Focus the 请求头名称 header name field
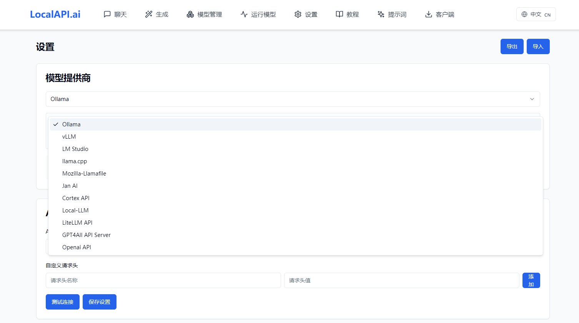This screenshot has width=579, height=323. pos(163,280)
